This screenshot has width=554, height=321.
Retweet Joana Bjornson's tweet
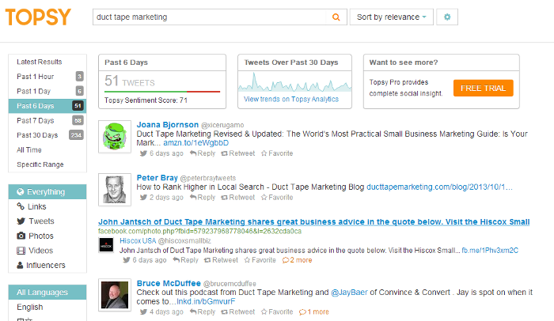[x=237, y=153]
